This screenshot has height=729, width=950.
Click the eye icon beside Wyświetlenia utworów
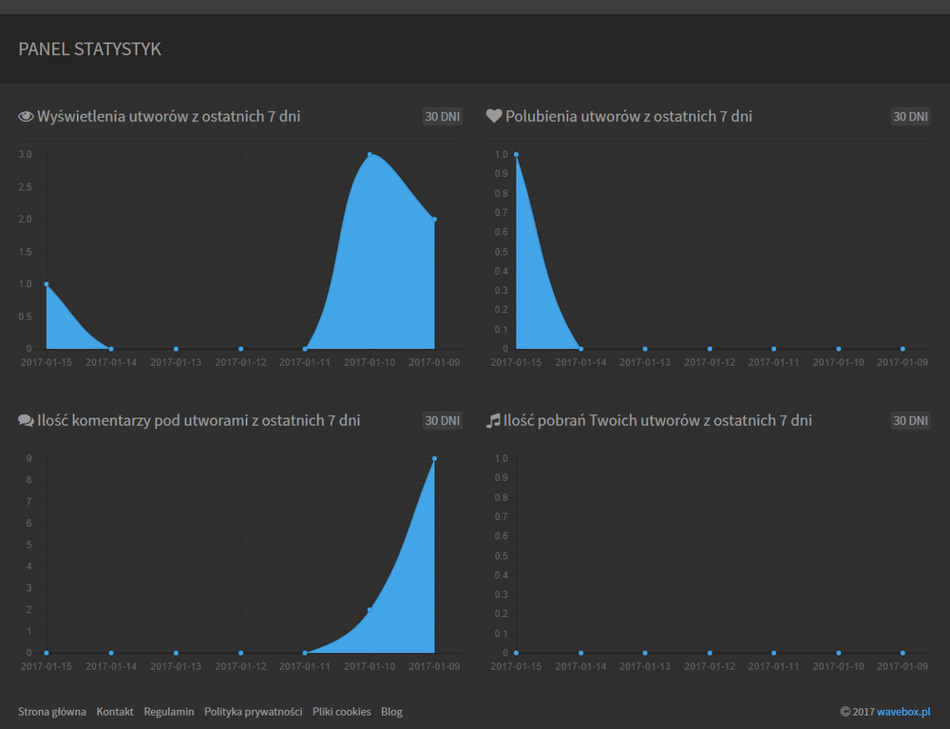(x=26, y=117)
